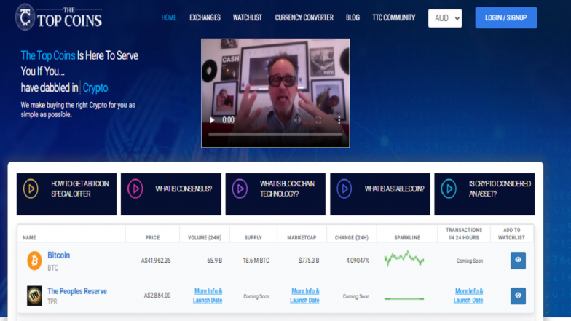The image size is (571, 321).
Task: Click Bitcoin price A$41,962.35
Action: click(x=156, y=261)
